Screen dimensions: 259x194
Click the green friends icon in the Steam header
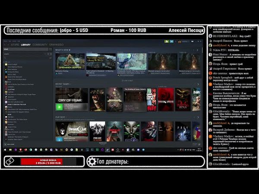coord(167,41)
